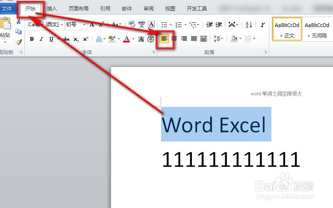Click the Copy icon

[x=18, y=32]
